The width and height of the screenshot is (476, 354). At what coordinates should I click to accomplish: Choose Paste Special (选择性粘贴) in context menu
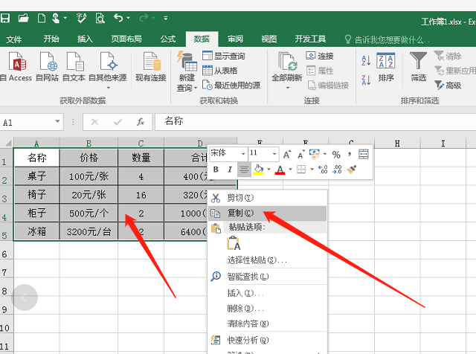pyautogui.click(x=268, y=260)
